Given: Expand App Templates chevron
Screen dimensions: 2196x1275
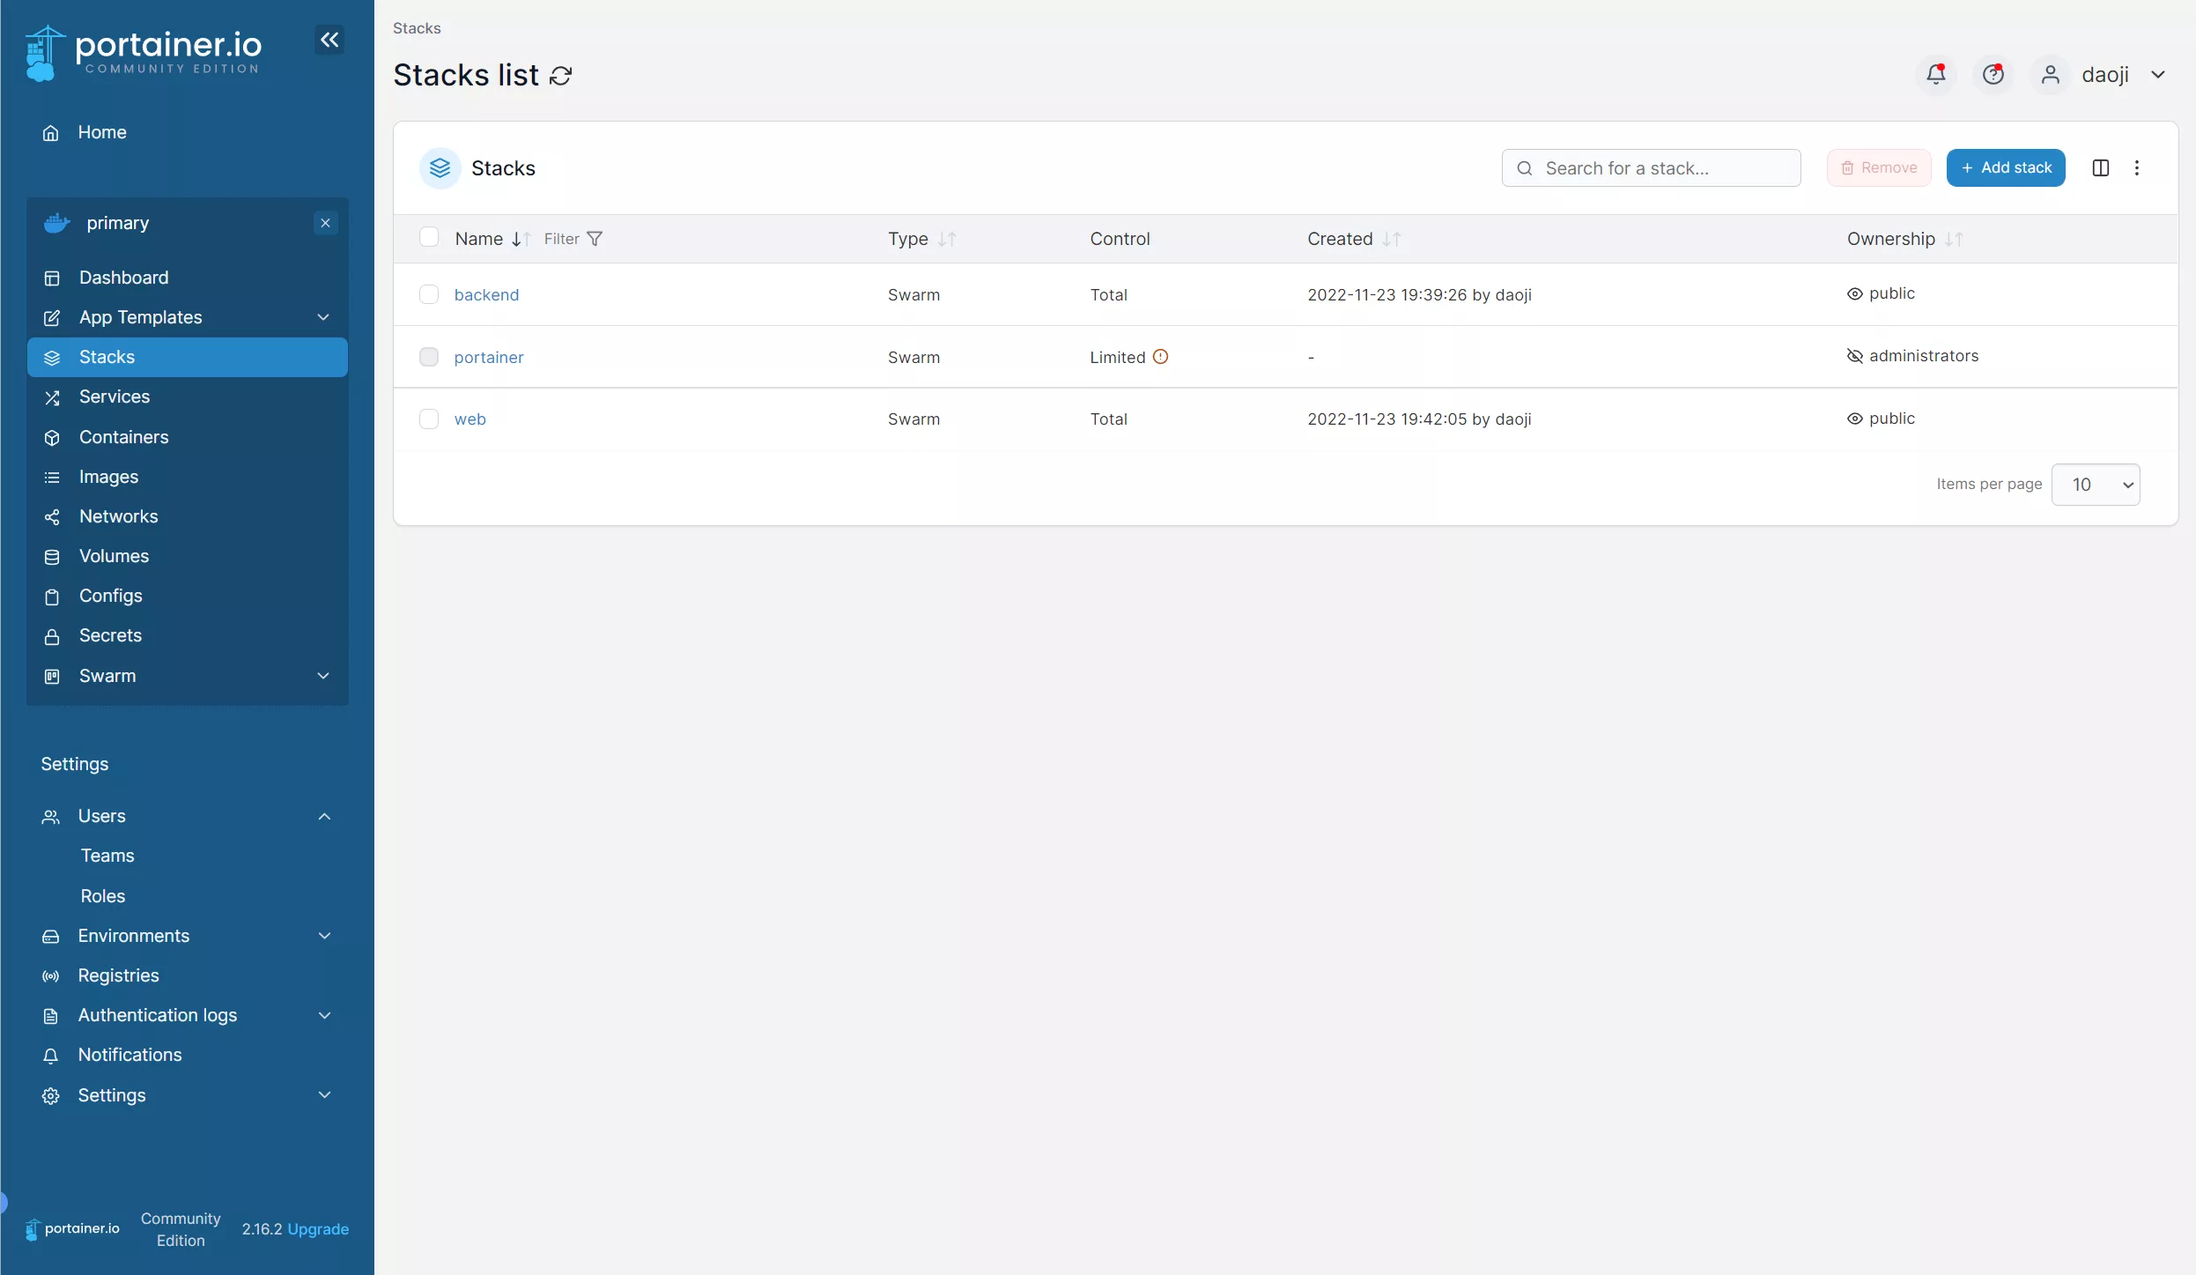Looking at the screenshot, I should pos(323,317).
